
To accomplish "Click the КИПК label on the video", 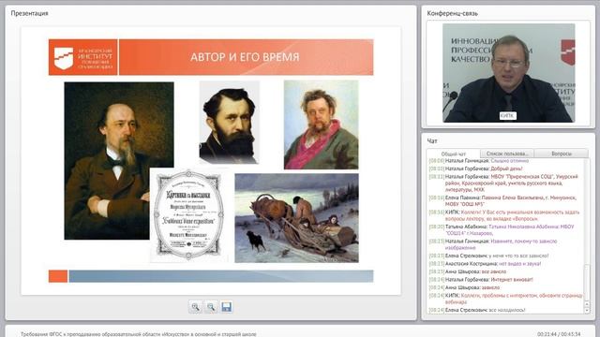I will [508, 115].
